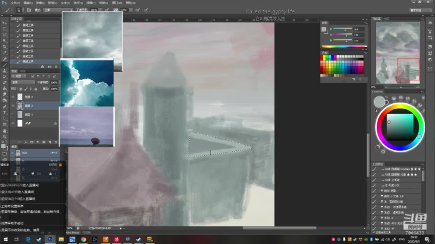Open the File menu
The image size is (435, 244).
pyautogui.click(x=15, y=3)
